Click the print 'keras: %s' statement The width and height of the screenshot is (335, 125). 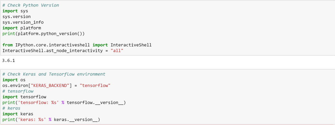click(51, 120)
